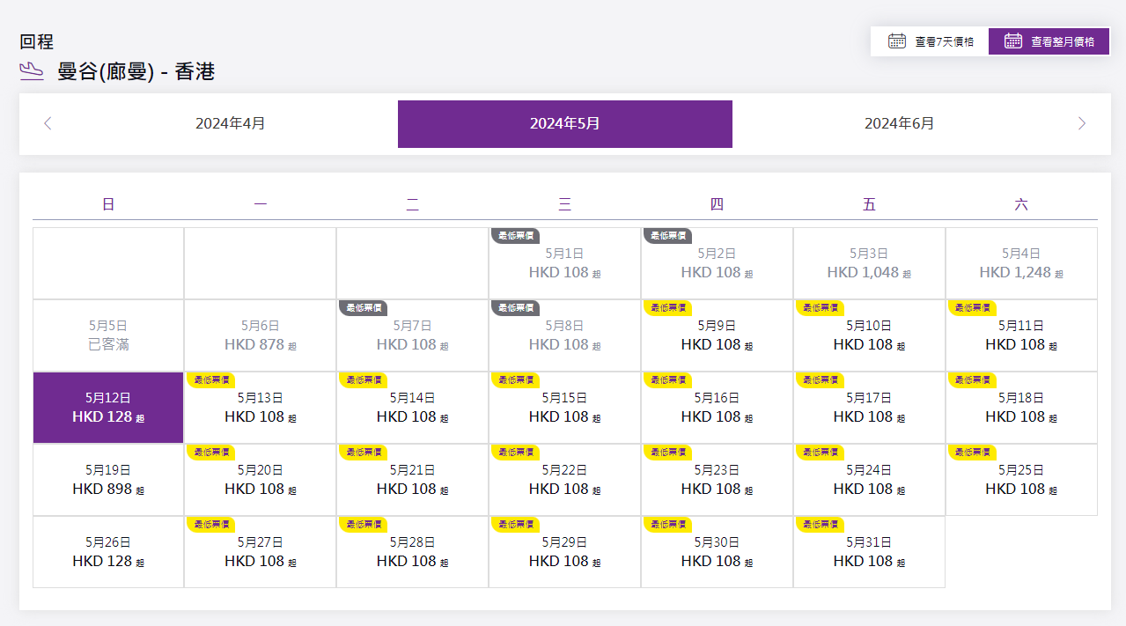The image size is (1126, 626).
Task: Click the 最低票價 badge on 5月31日
Action: pyautogui.click(x=818, y=524)
